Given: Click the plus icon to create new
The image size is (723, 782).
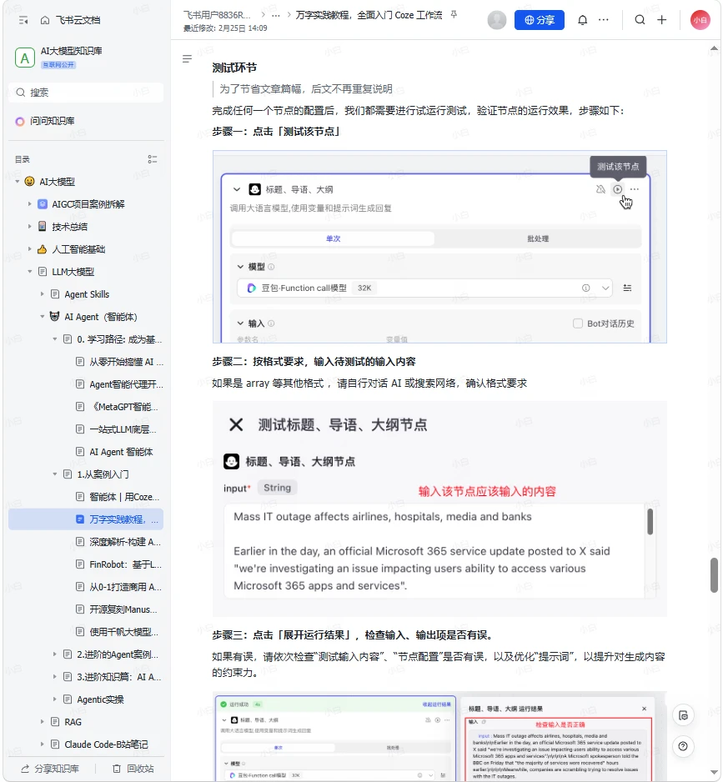Looking at the screenshot, I should pyautogui.click(x=661, y=20).
